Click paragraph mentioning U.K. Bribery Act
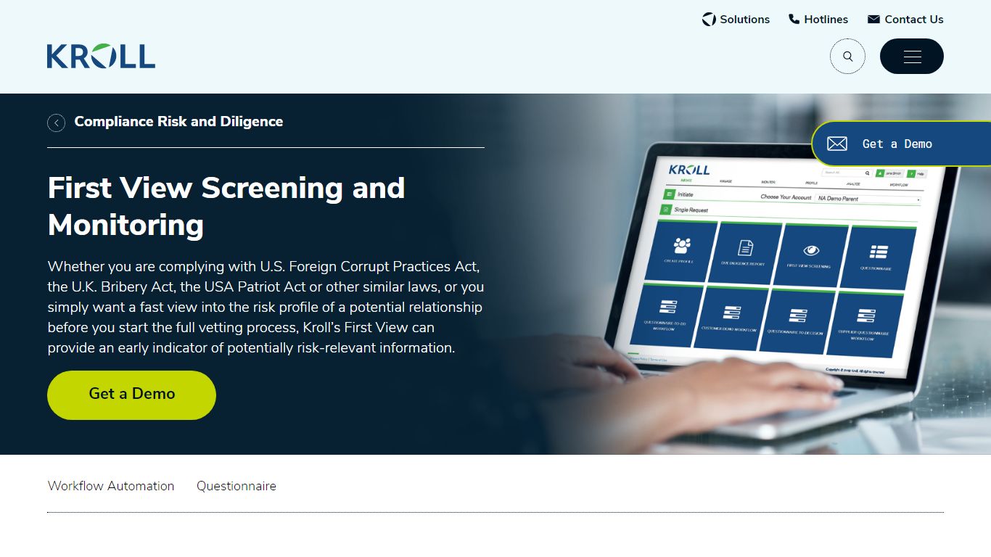The height and width of the screenshot is (557, 991). point(266,307)
